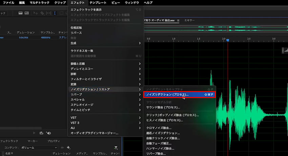This screenshot has width=288, height=156.
Task: Expand the 生成 submenu
Action: (105, 43)
